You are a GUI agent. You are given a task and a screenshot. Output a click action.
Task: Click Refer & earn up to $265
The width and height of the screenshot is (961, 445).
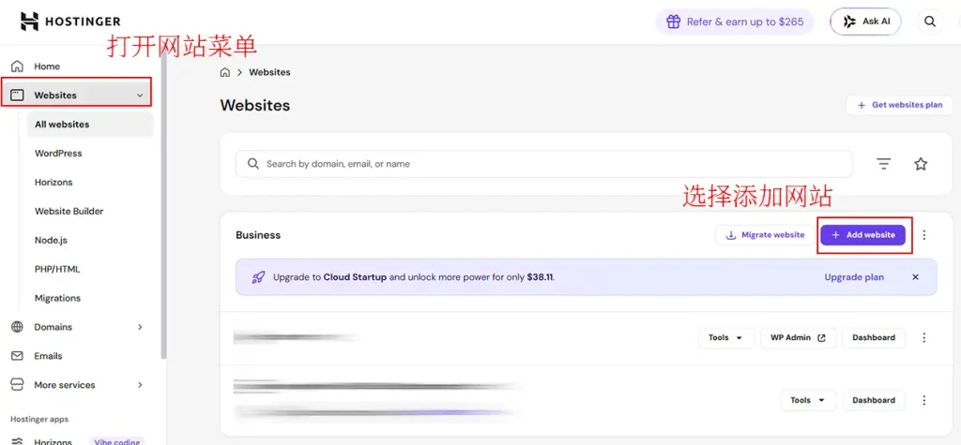click(x=734, y=22)
